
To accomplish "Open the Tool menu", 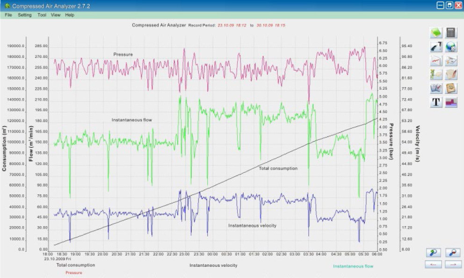I will click(x=42, y=15).
